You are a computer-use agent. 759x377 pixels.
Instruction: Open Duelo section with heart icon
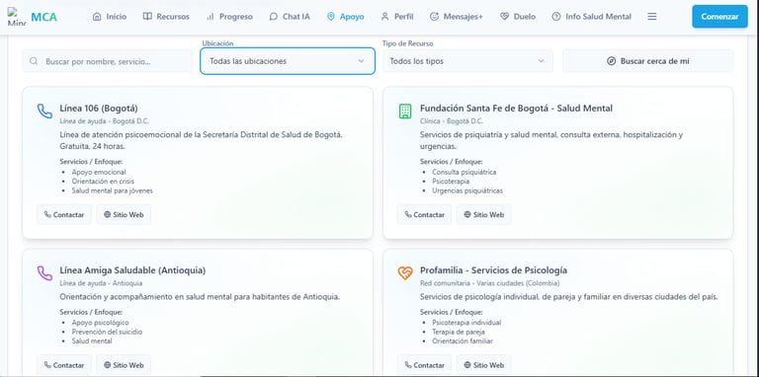(518, 17)
